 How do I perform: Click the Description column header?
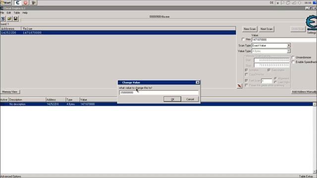pyautogui.click(x=27, y=100)
